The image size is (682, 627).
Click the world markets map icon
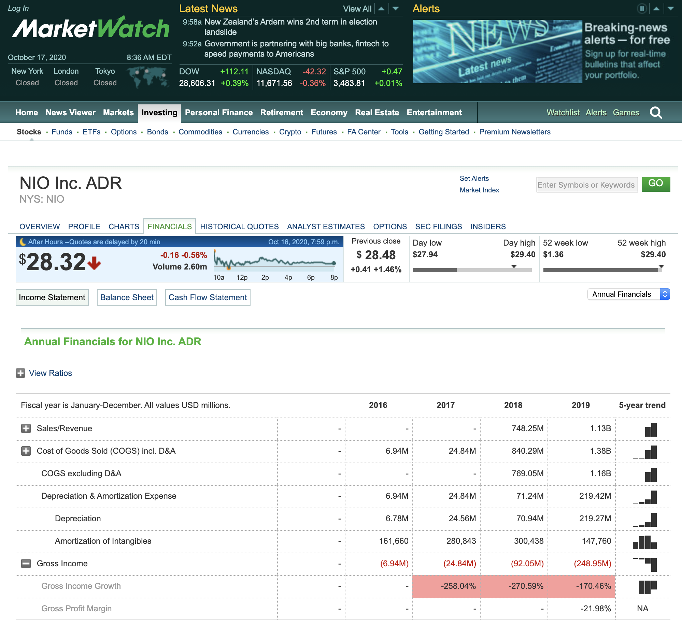click(148, 77)
